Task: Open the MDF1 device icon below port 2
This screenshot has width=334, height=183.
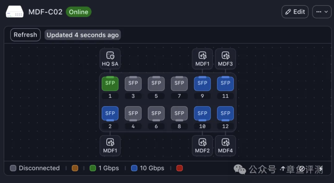Action: pyautogui.click(x=110, y=143)
